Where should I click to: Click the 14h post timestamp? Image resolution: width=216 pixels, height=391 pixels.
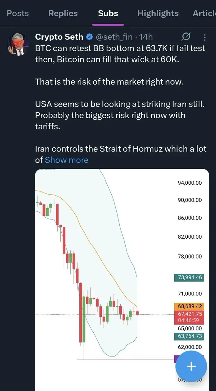(146, 37)
